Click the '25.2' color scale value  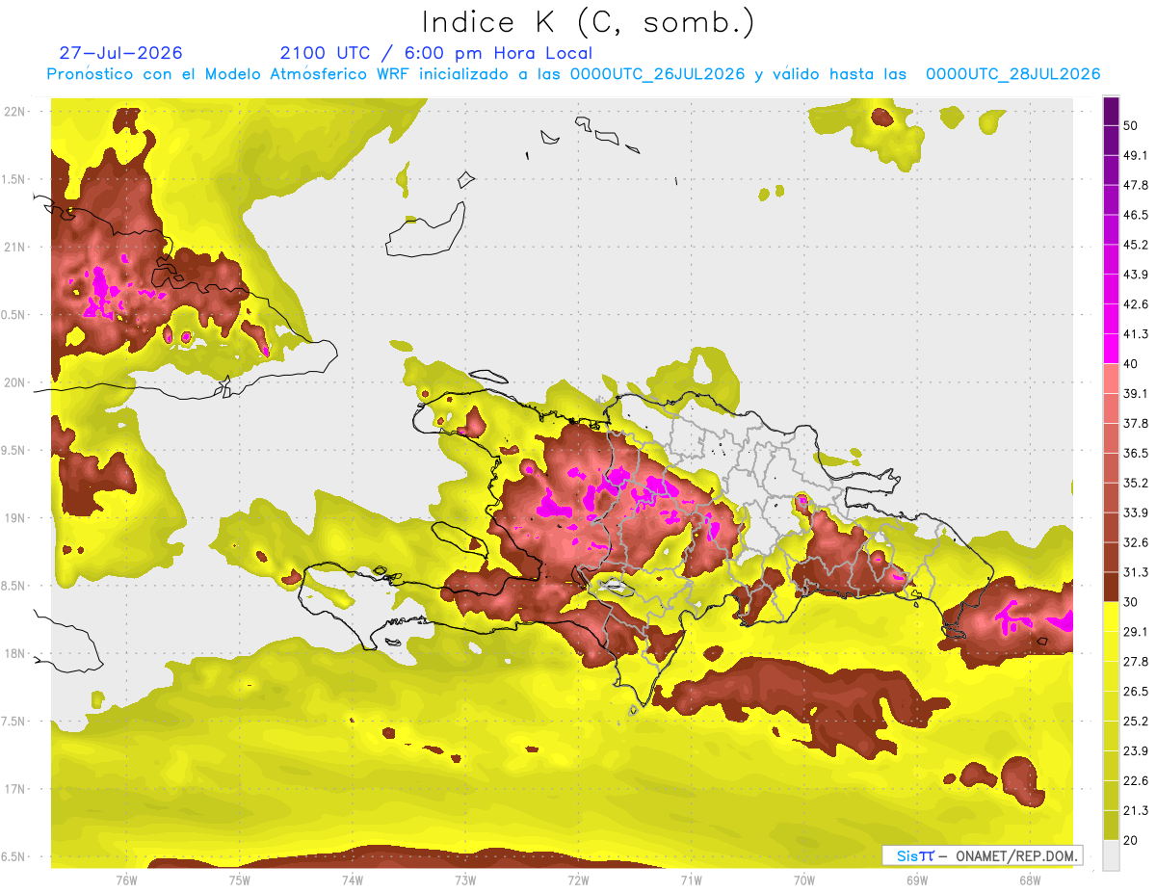click(1136, 722)
